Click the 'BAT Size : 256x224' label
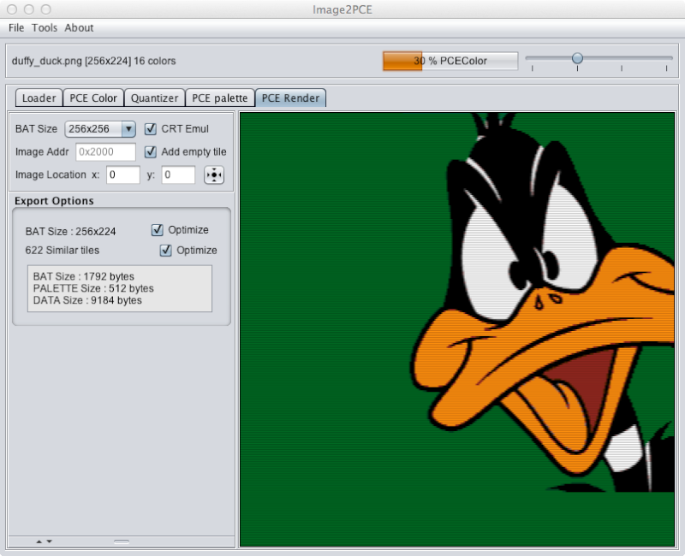This screenshot has width=685, height=556. 71,231
